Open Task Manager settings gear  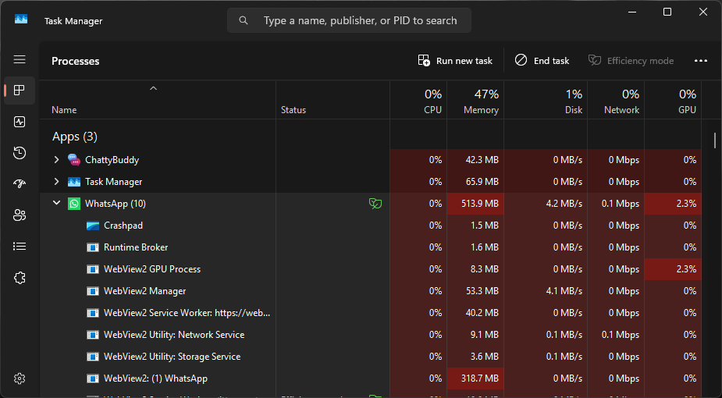tap(20, 378)
